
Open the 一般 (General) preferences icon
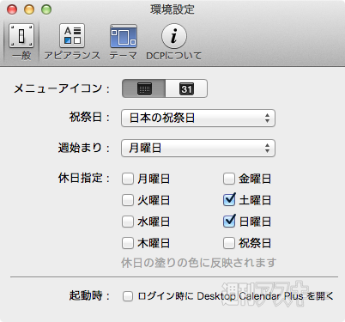point(21,42)
